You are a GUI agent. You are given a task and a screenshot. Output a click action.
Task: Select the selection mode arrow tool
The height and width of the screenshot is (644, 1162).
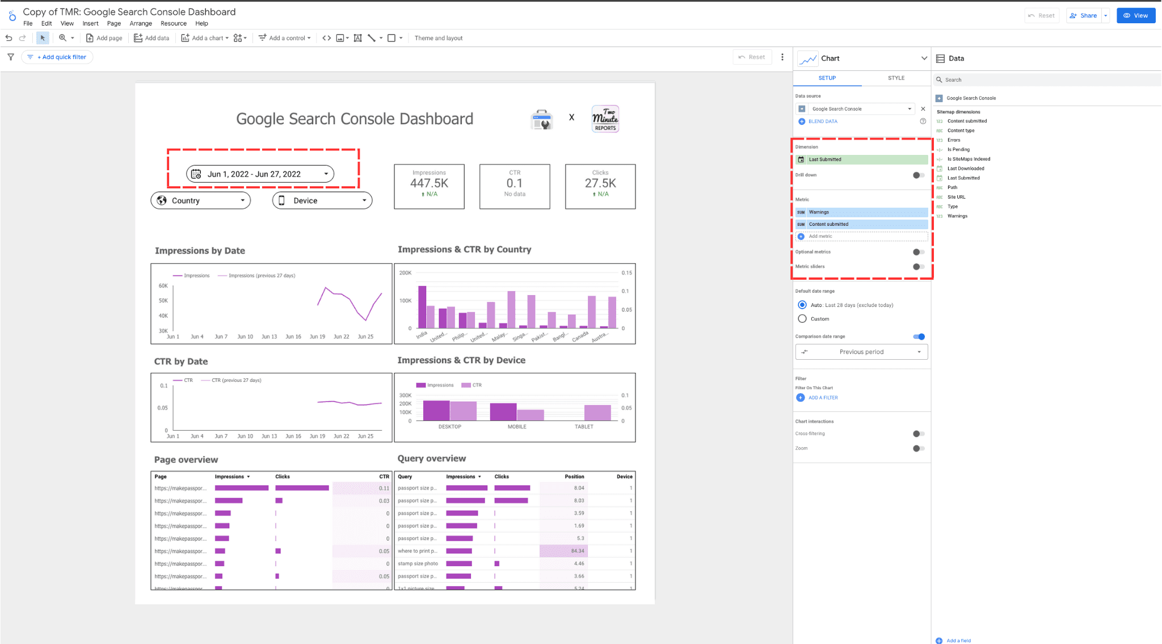click(x=43, y=38)
